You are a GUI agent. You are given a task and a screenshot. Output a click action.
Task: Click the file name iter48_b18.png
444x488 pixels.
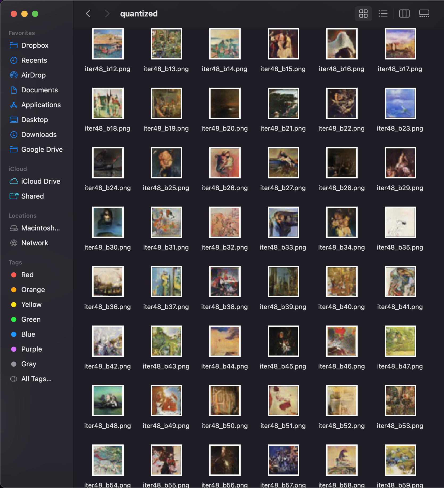(107, 129)
